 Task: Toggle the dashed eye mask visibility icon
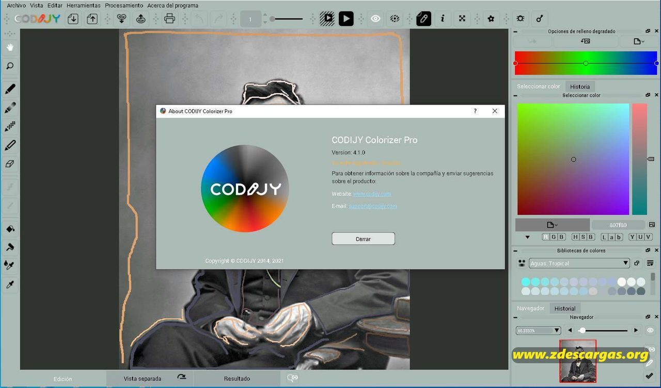395,19
